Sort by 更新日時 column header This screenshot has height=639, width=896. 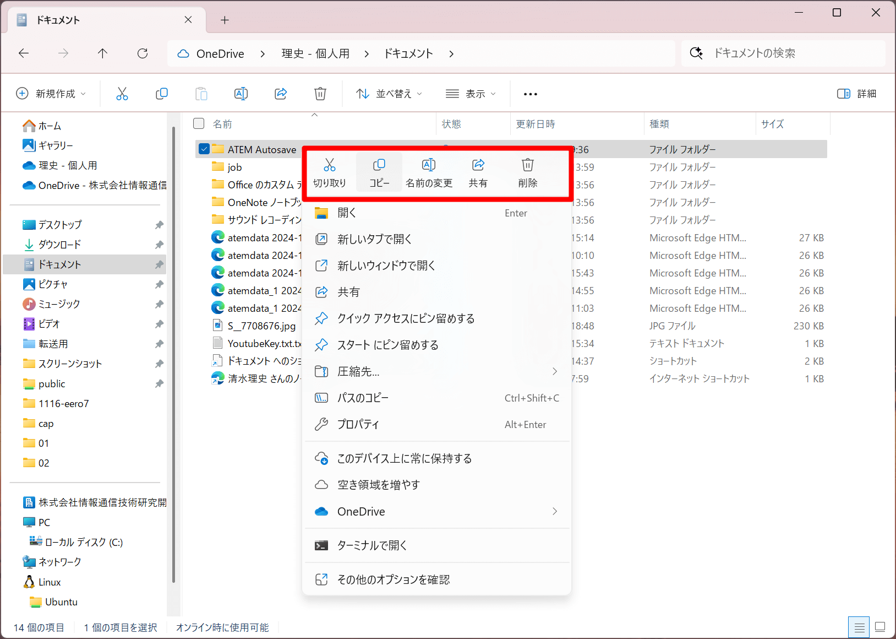click(536, 124)
